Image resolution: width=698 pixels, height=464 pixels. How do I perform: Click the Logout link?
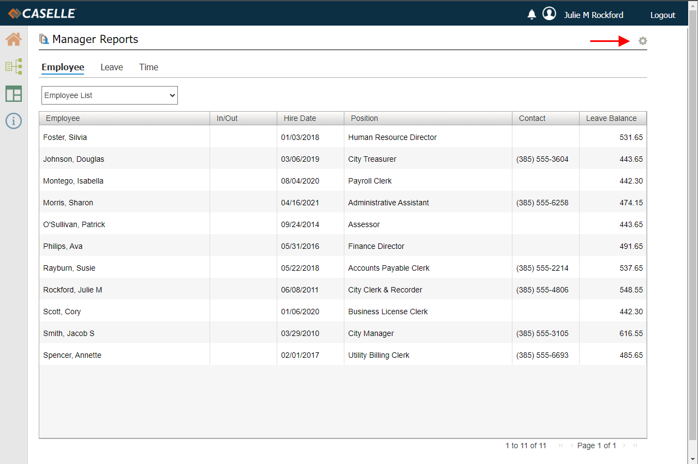[663, 15]
